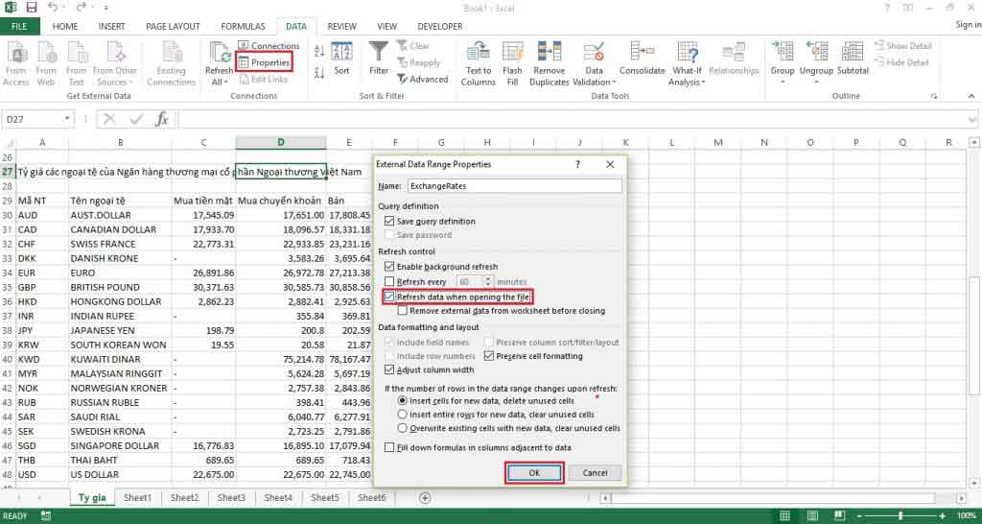Open the Sort dialog button
The height and width of the screenshot is (524, 982).
click(341, 59)
